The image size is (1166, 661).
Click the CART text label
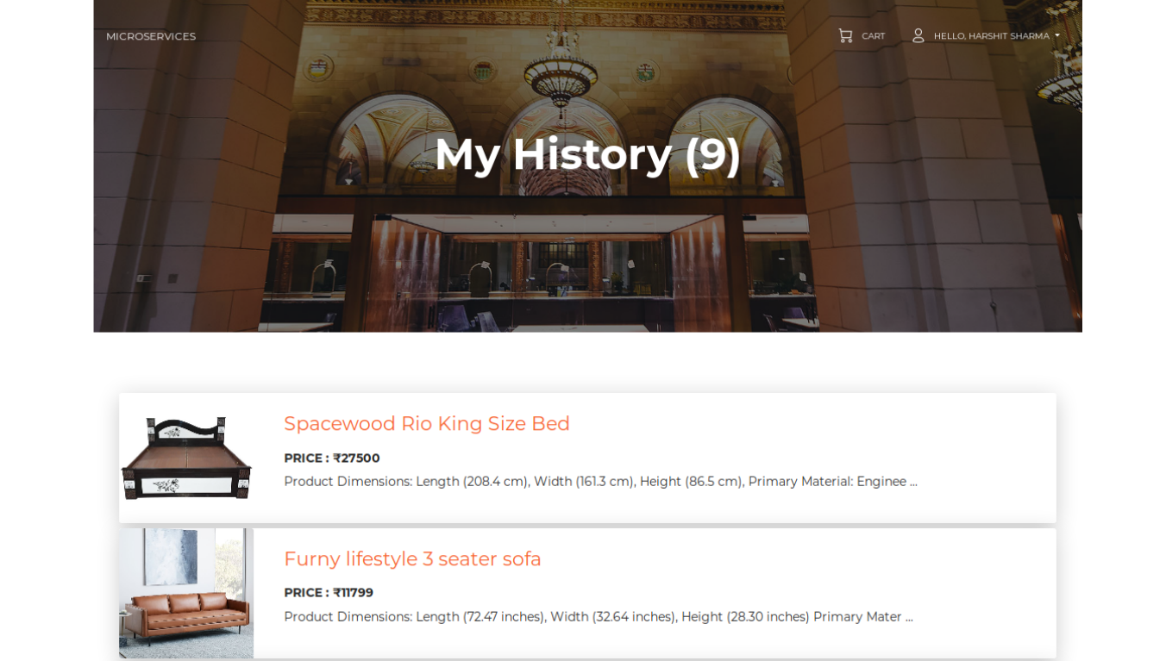[x=873, y=36]
